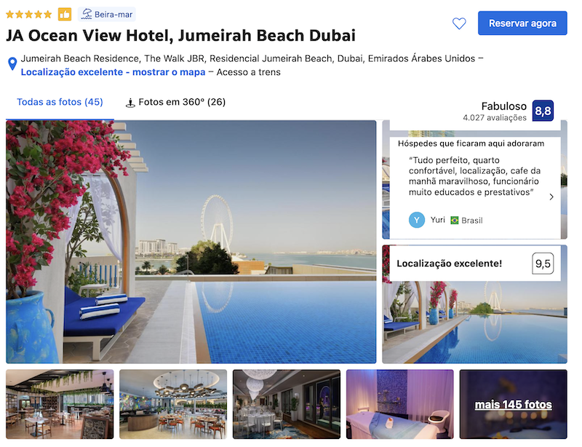Open the large infinity pool main photo
This screenshot has width=582, height=447.
191,242
